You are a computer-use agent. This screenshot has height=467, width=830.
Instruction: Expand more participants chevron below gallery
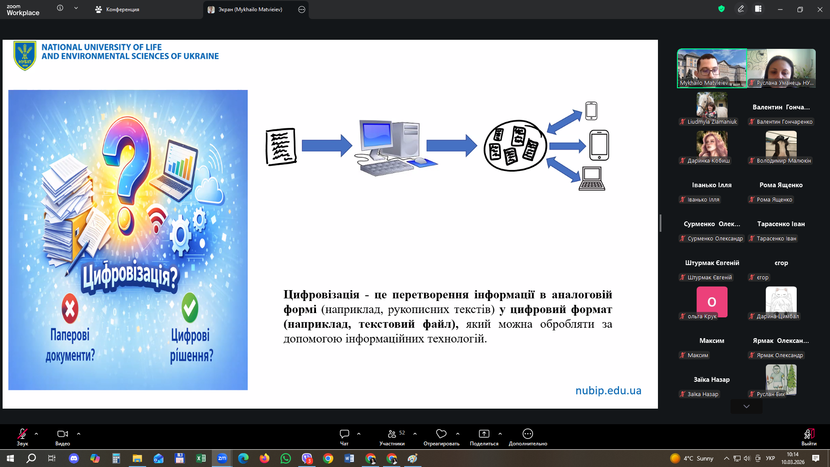746,406
